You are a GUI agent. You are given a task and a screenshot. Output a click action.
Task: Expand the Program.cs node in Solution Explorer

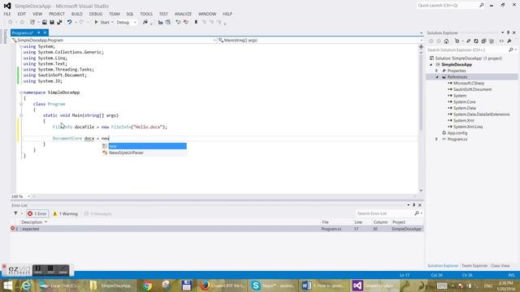click(437, 140)
